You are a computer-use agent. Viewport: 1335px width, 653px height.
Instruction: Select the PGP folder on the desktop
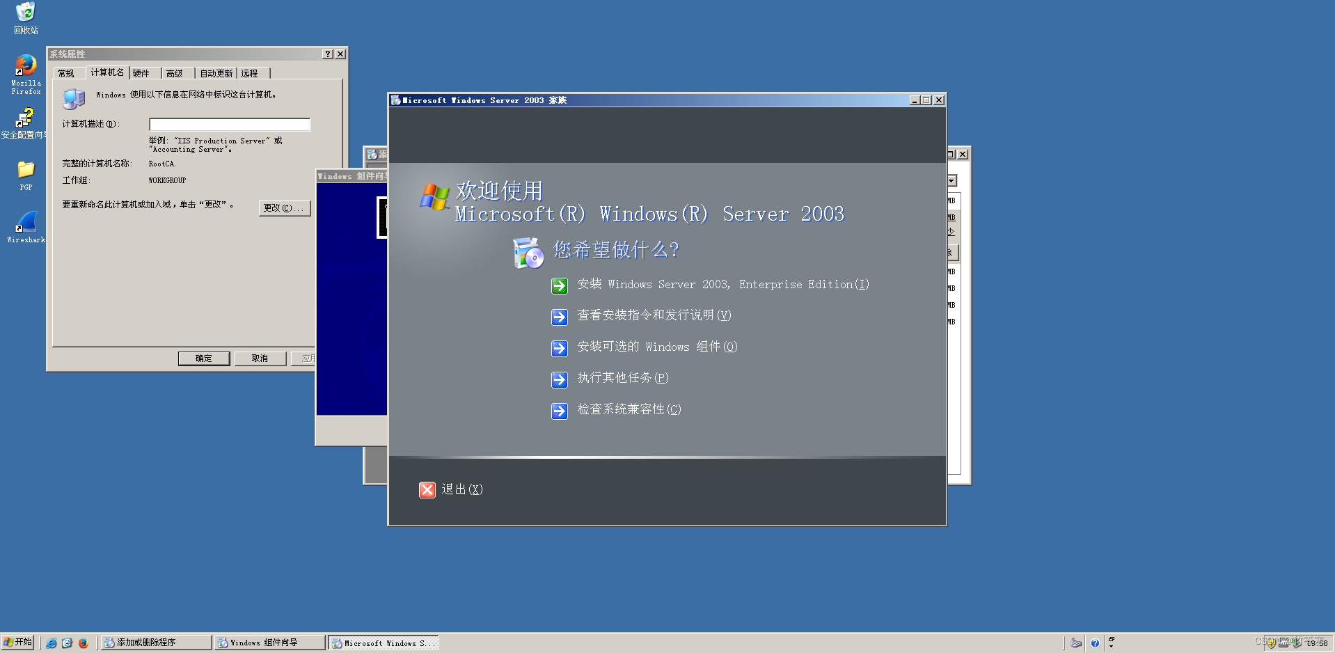click(x=26, y=175)
